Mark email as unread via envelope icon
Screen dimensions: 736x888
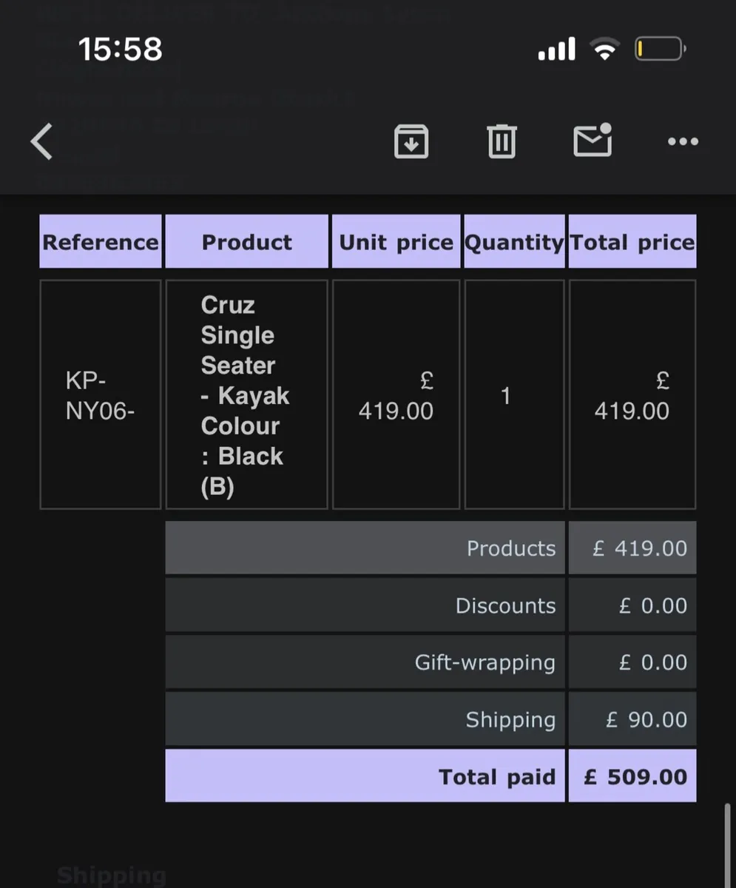(593, 139)
